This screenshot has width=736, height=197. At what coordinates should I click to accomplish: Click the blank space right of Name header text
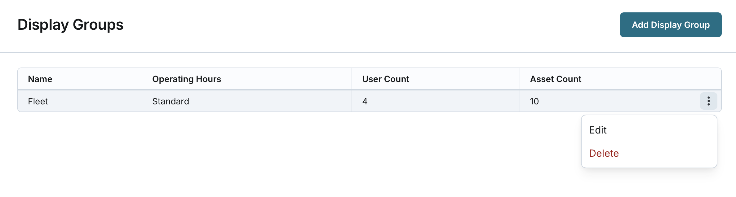click(x=96, y=79)
